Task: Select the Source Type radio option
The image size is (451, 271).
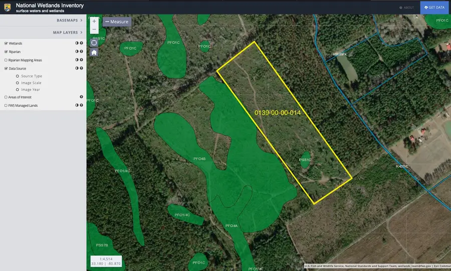Action: click(x=18, y=76)
